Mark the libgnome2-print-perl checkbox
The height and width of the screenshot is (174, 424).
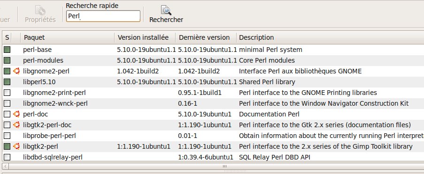coord(7,93)
